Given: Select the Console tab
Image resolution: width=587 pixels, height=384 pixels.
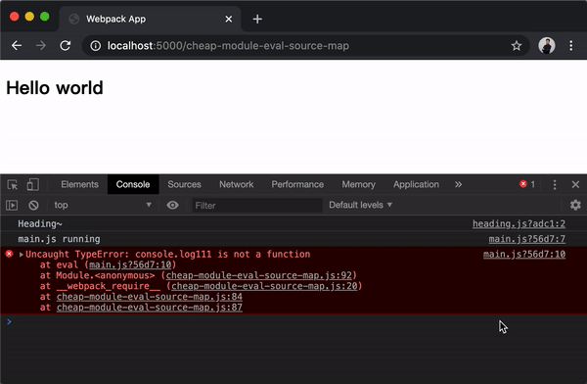Looking at the screenshot, I should 133,184.
